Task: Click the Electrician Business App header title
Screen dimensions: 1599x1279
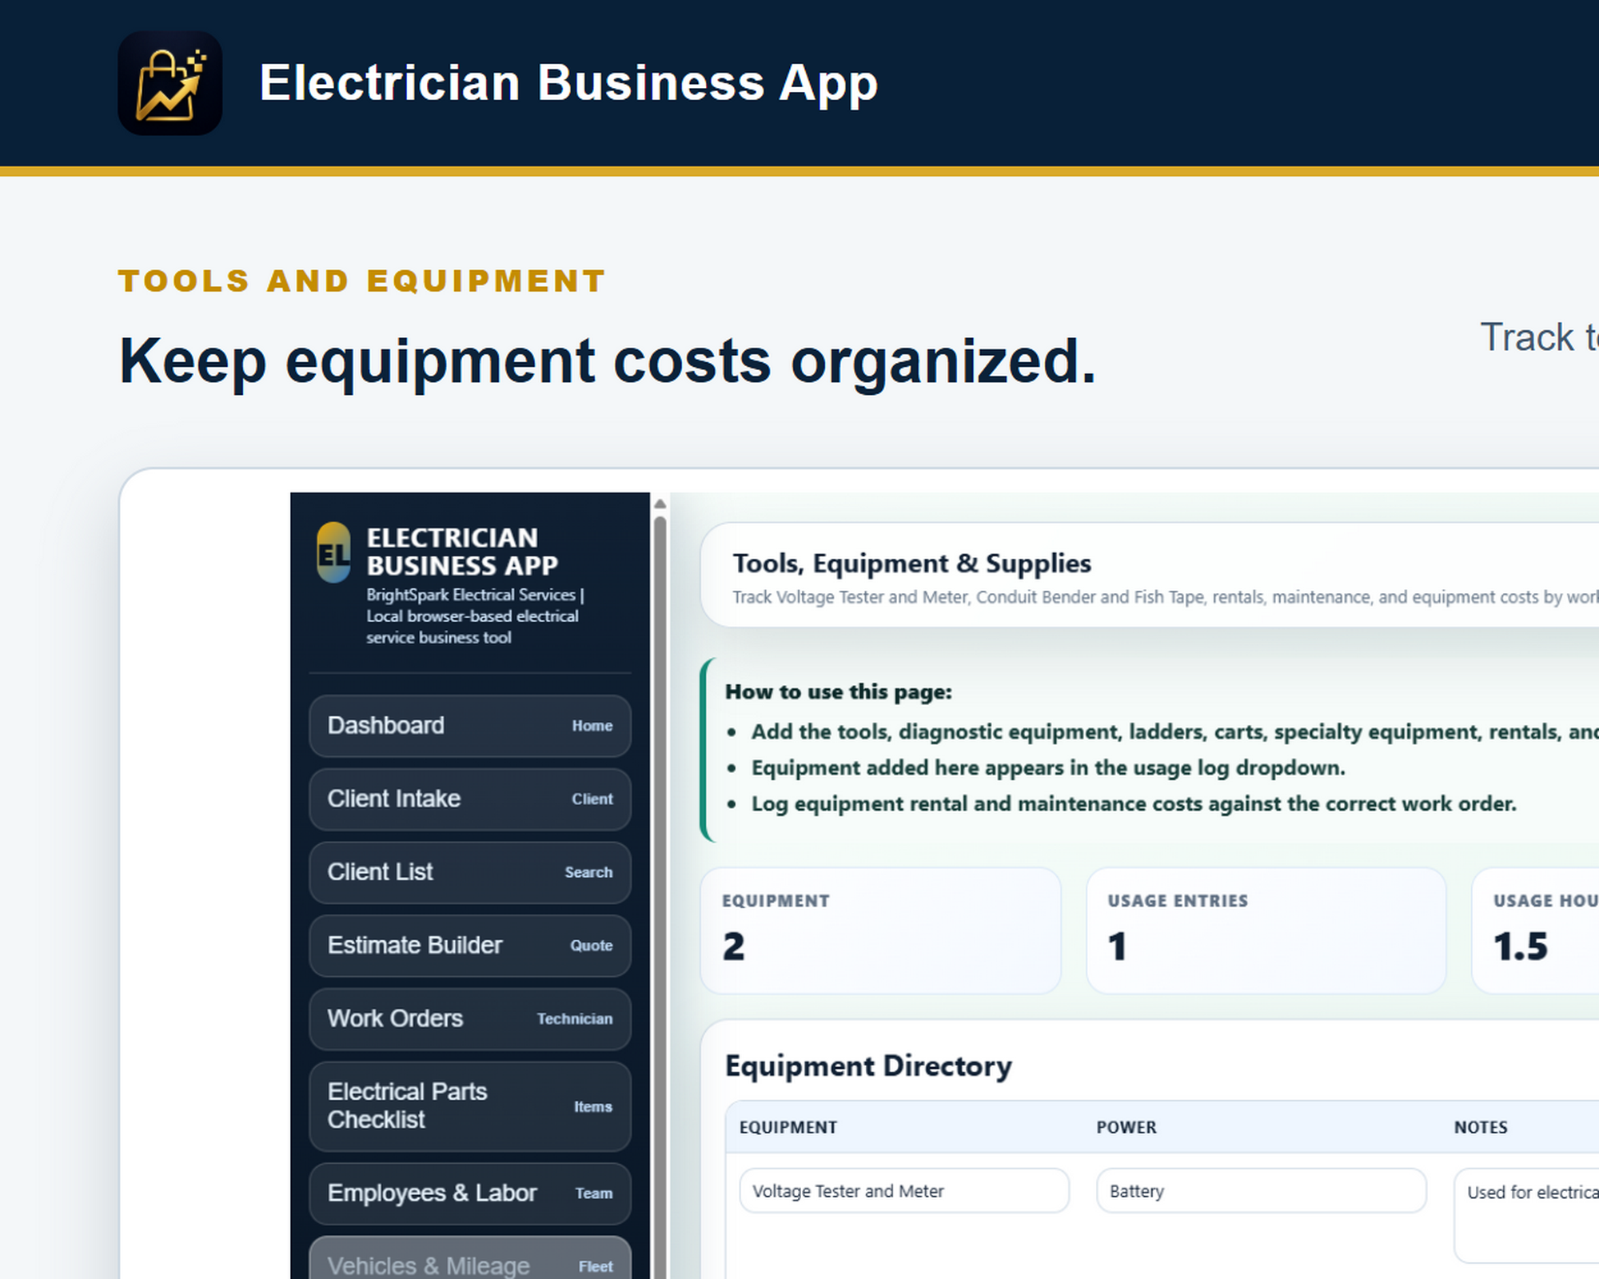Action: click(x=568, y=83)
